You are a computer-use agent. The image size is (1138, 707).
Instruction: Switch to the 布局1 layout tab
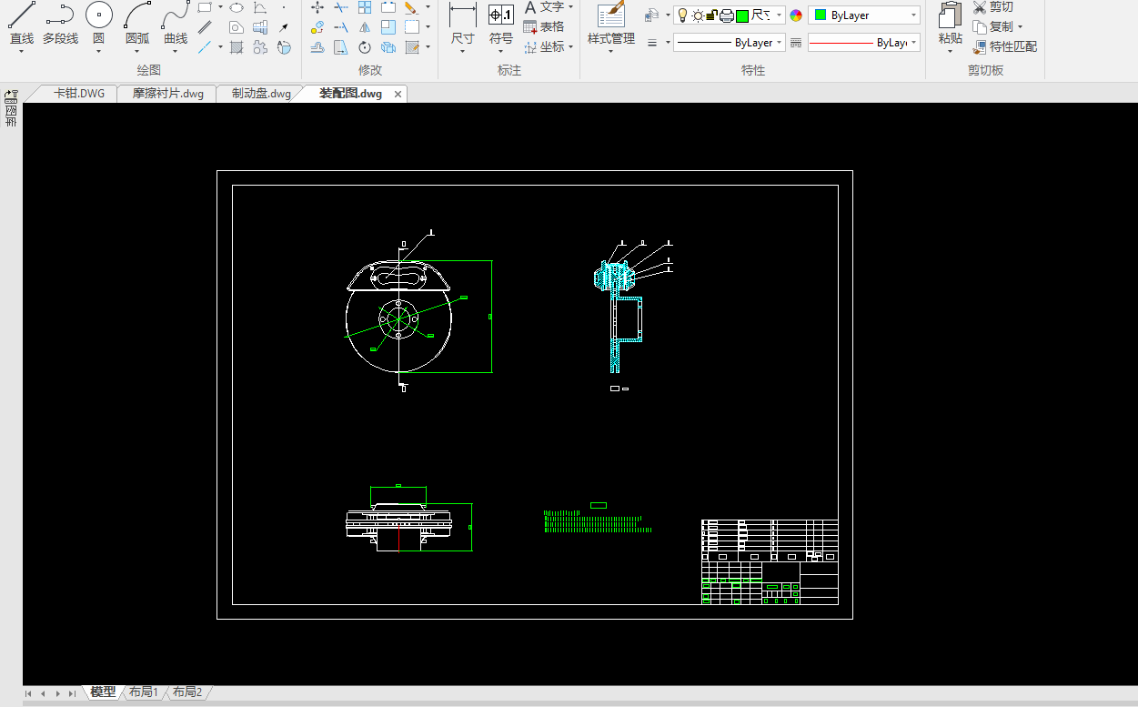(143, 692)
